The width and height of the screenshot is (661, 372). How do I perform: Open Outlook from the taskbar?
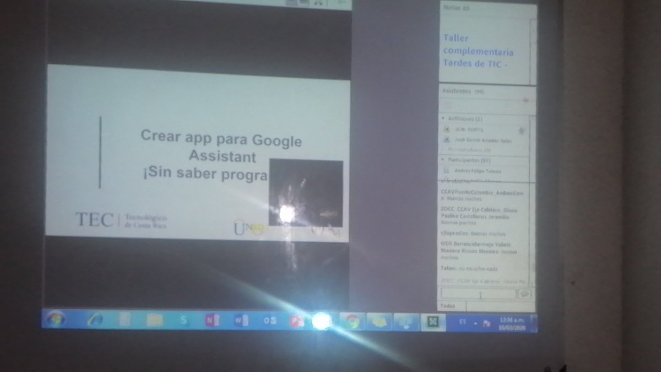(x=269, y=321)
